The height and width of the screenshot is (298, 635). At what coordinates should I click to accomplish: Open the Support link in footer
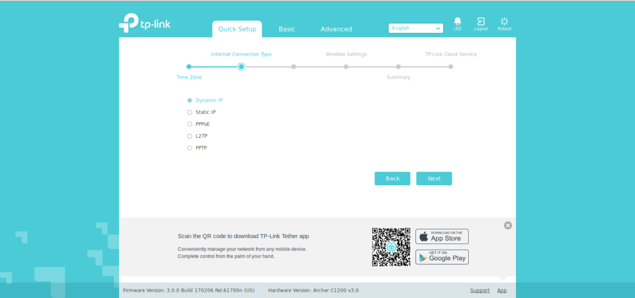[479, 290]
